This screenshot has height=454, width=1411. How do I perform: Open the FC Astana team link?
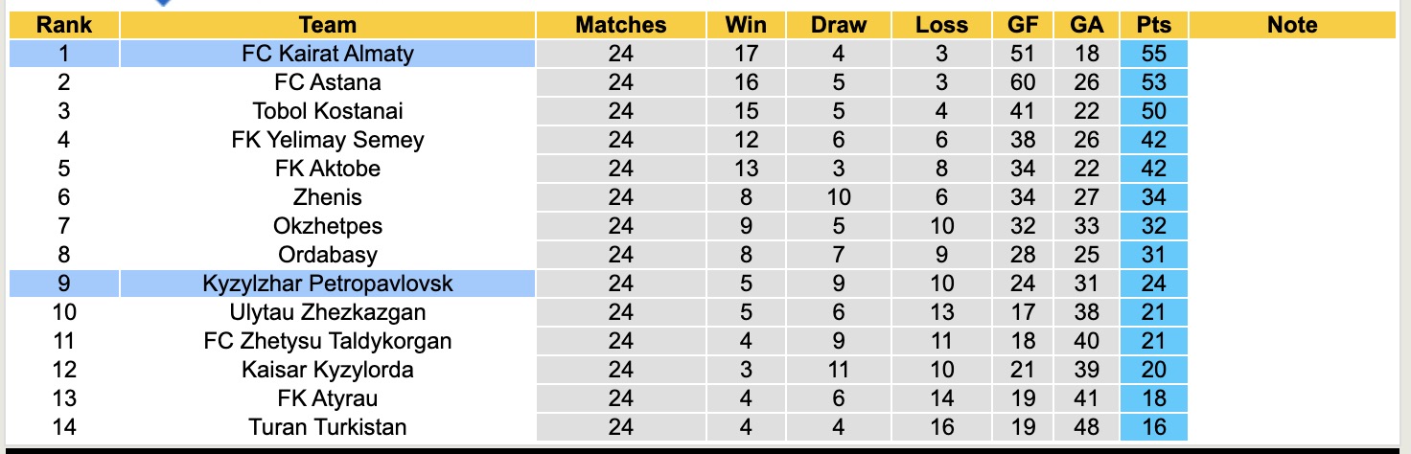pyautogui.click(x=327, y=82)
